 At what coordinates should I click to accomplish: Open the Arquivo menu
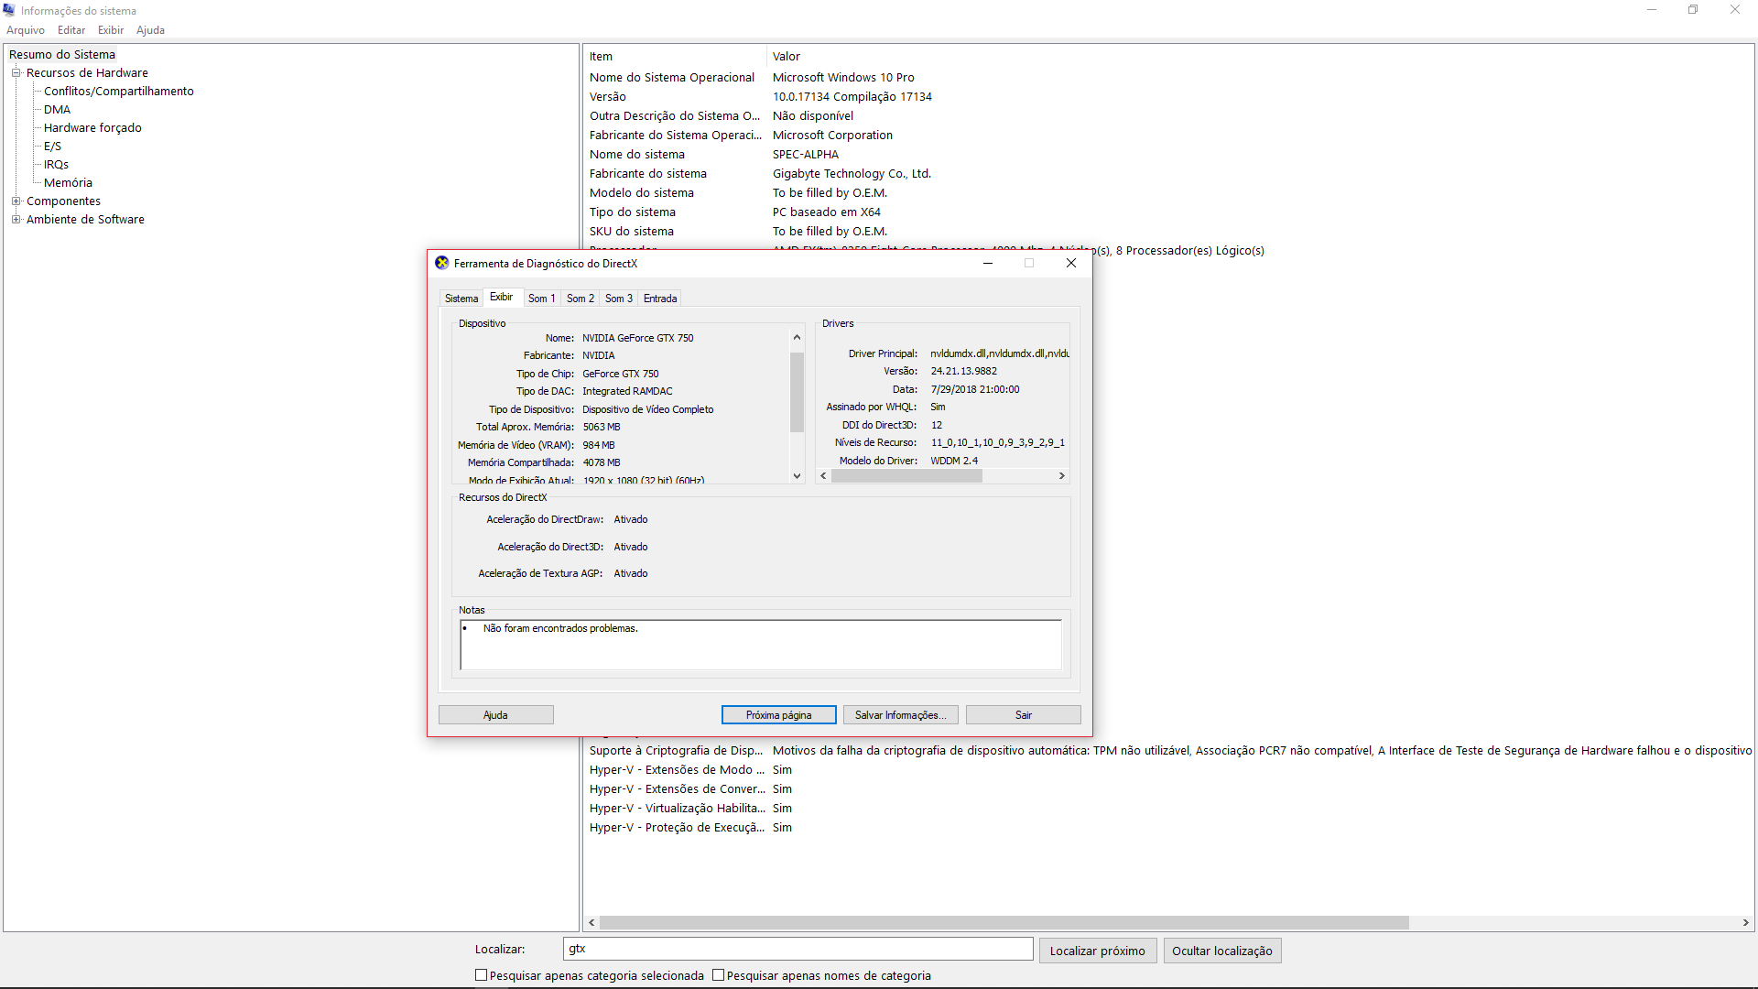tap(26, 30)
